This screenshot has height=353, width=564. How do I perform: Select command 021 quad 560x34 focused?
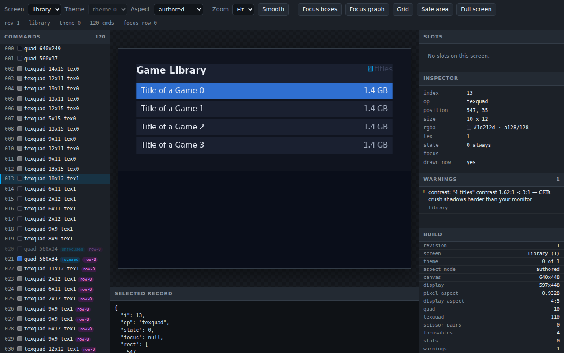[x=55, y=259]
